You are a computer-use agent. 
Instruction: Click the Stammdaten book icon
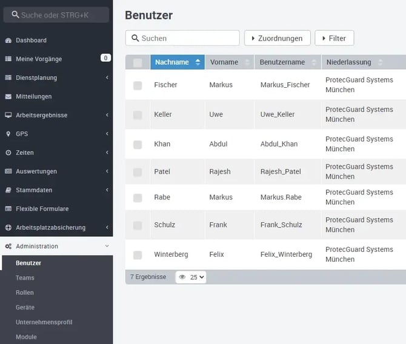coord(8,190)
